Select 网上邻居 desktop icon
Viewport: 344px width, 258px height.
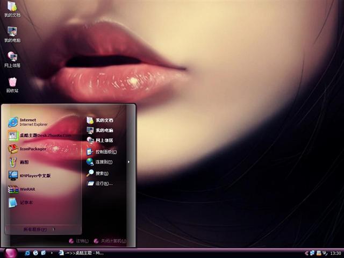(12, 59)
